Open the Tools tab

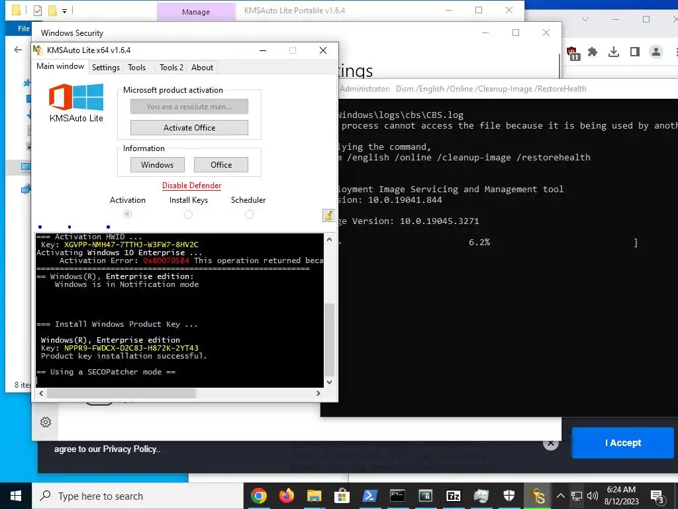click(136, 68)
